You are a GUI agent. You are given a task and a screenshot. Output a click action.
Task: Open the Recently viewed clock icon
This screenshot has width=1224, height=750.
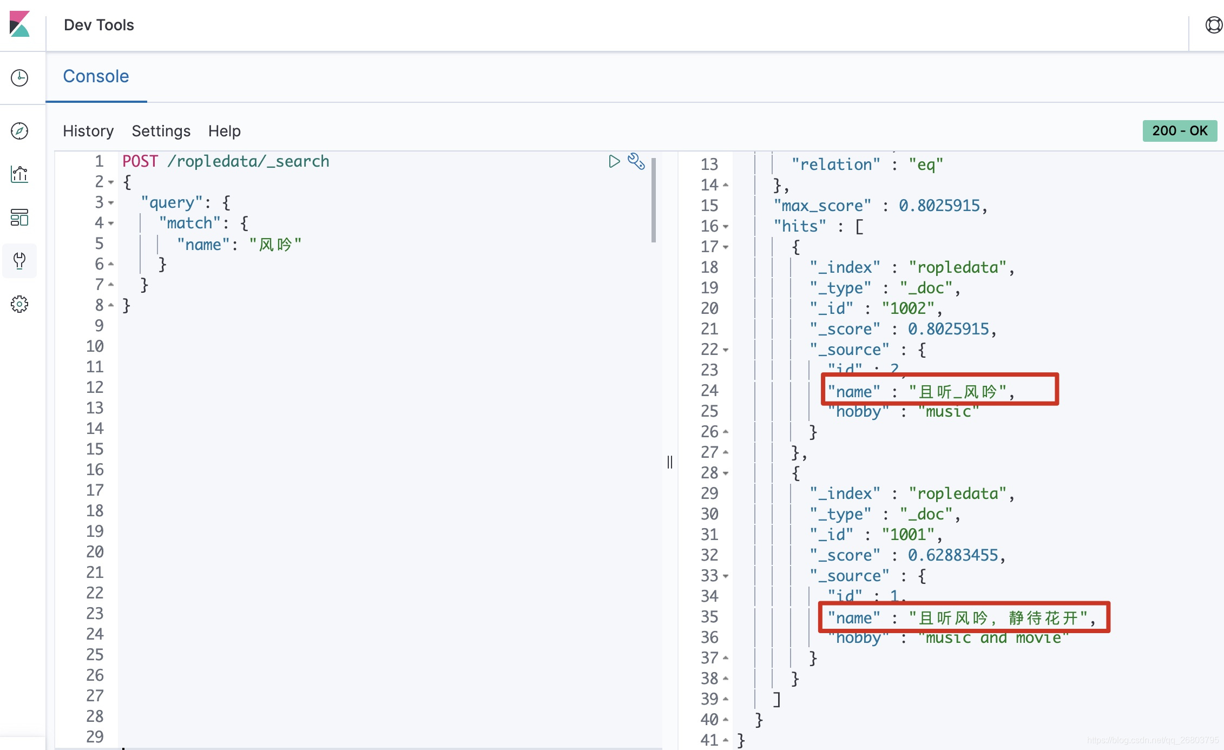coord(19,77)
